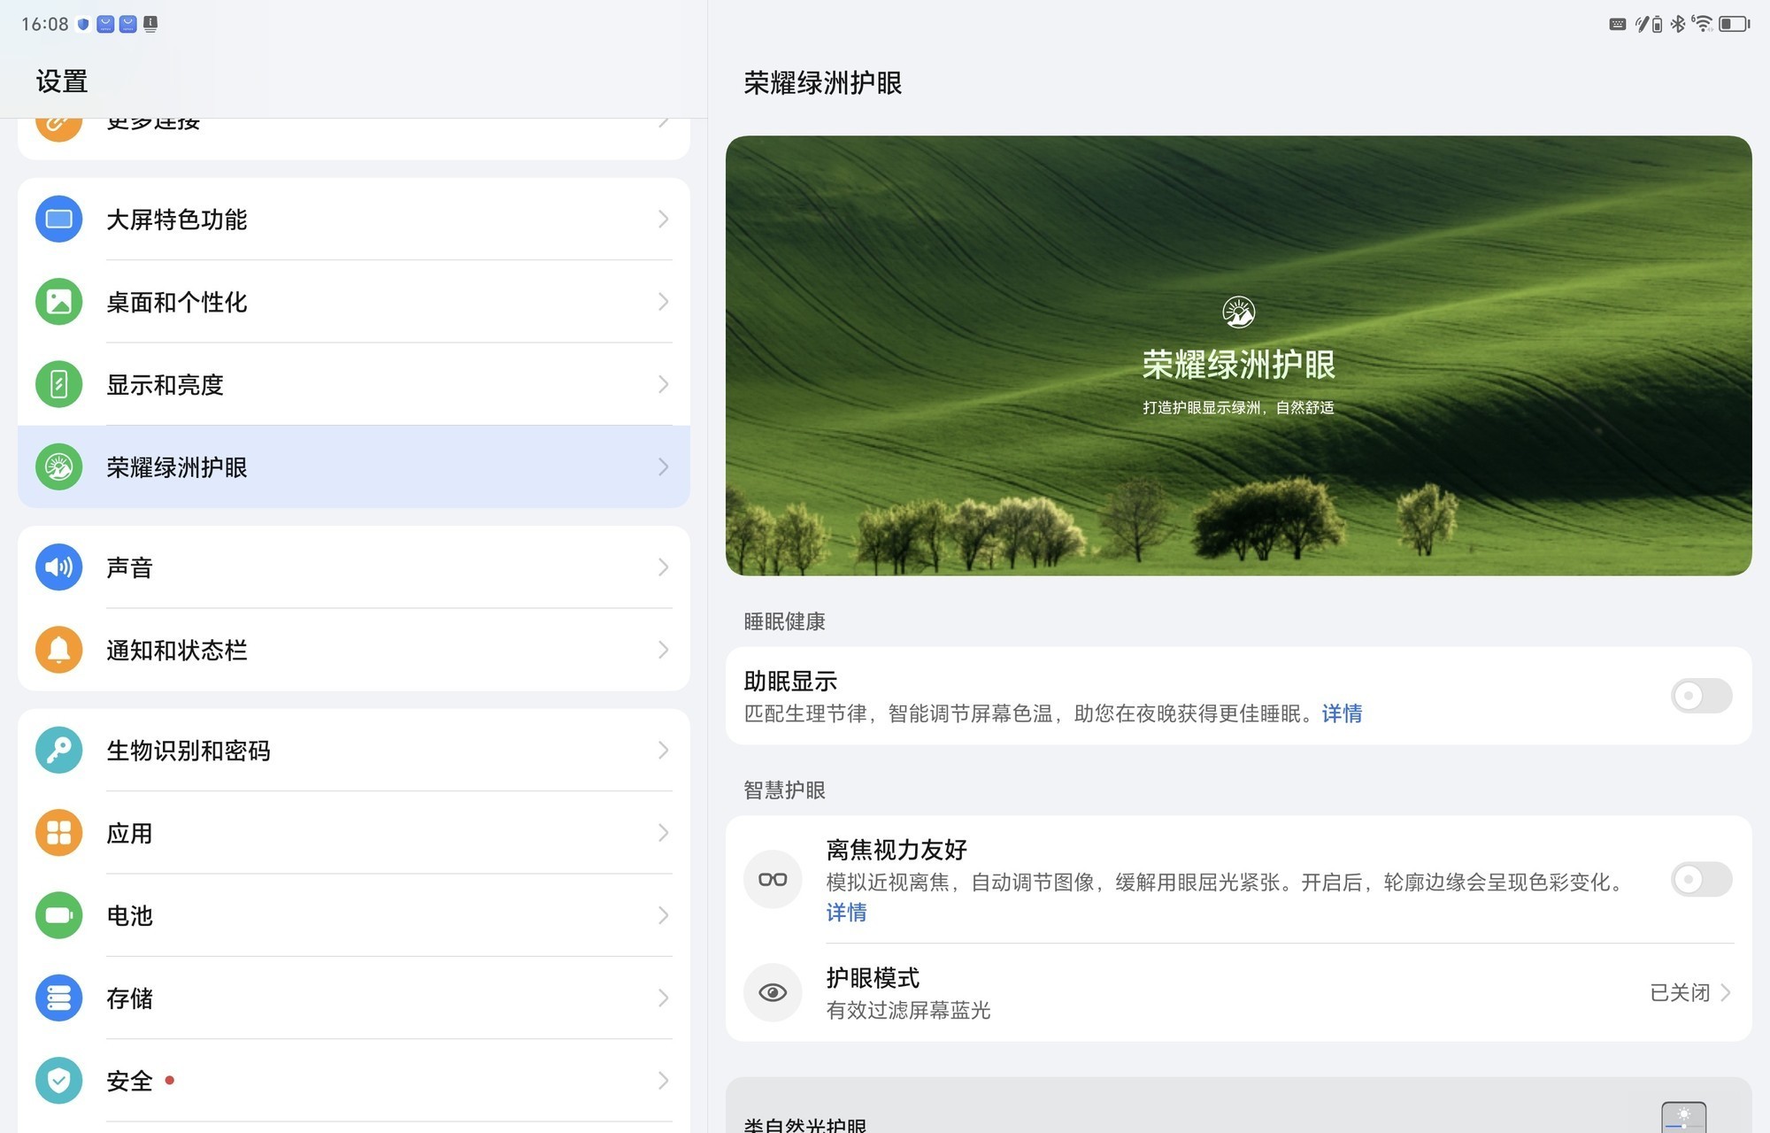1770x1133 pixels.
Task: Tap the 大屏特色功能 blue screen icon
Action: tap(58, 219)
